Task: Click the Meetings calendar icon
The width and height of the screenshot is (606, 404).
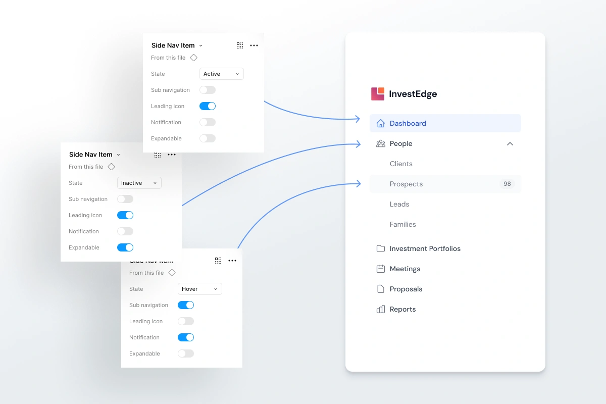Action: pyautogui.click(x=381, y=269)
